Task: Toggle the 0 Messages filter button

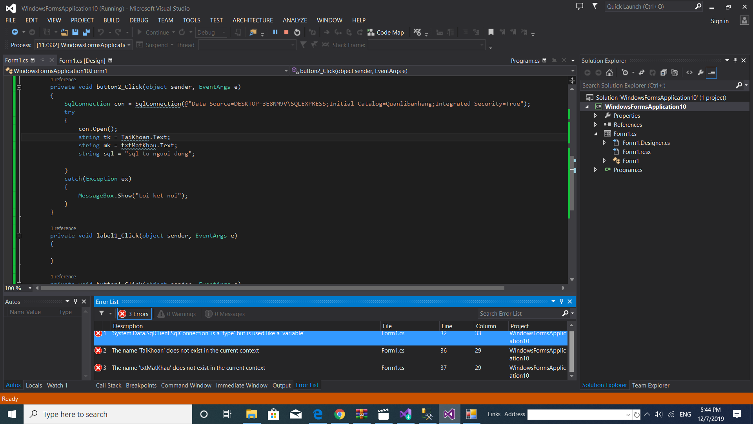Action: click(225, 314)
